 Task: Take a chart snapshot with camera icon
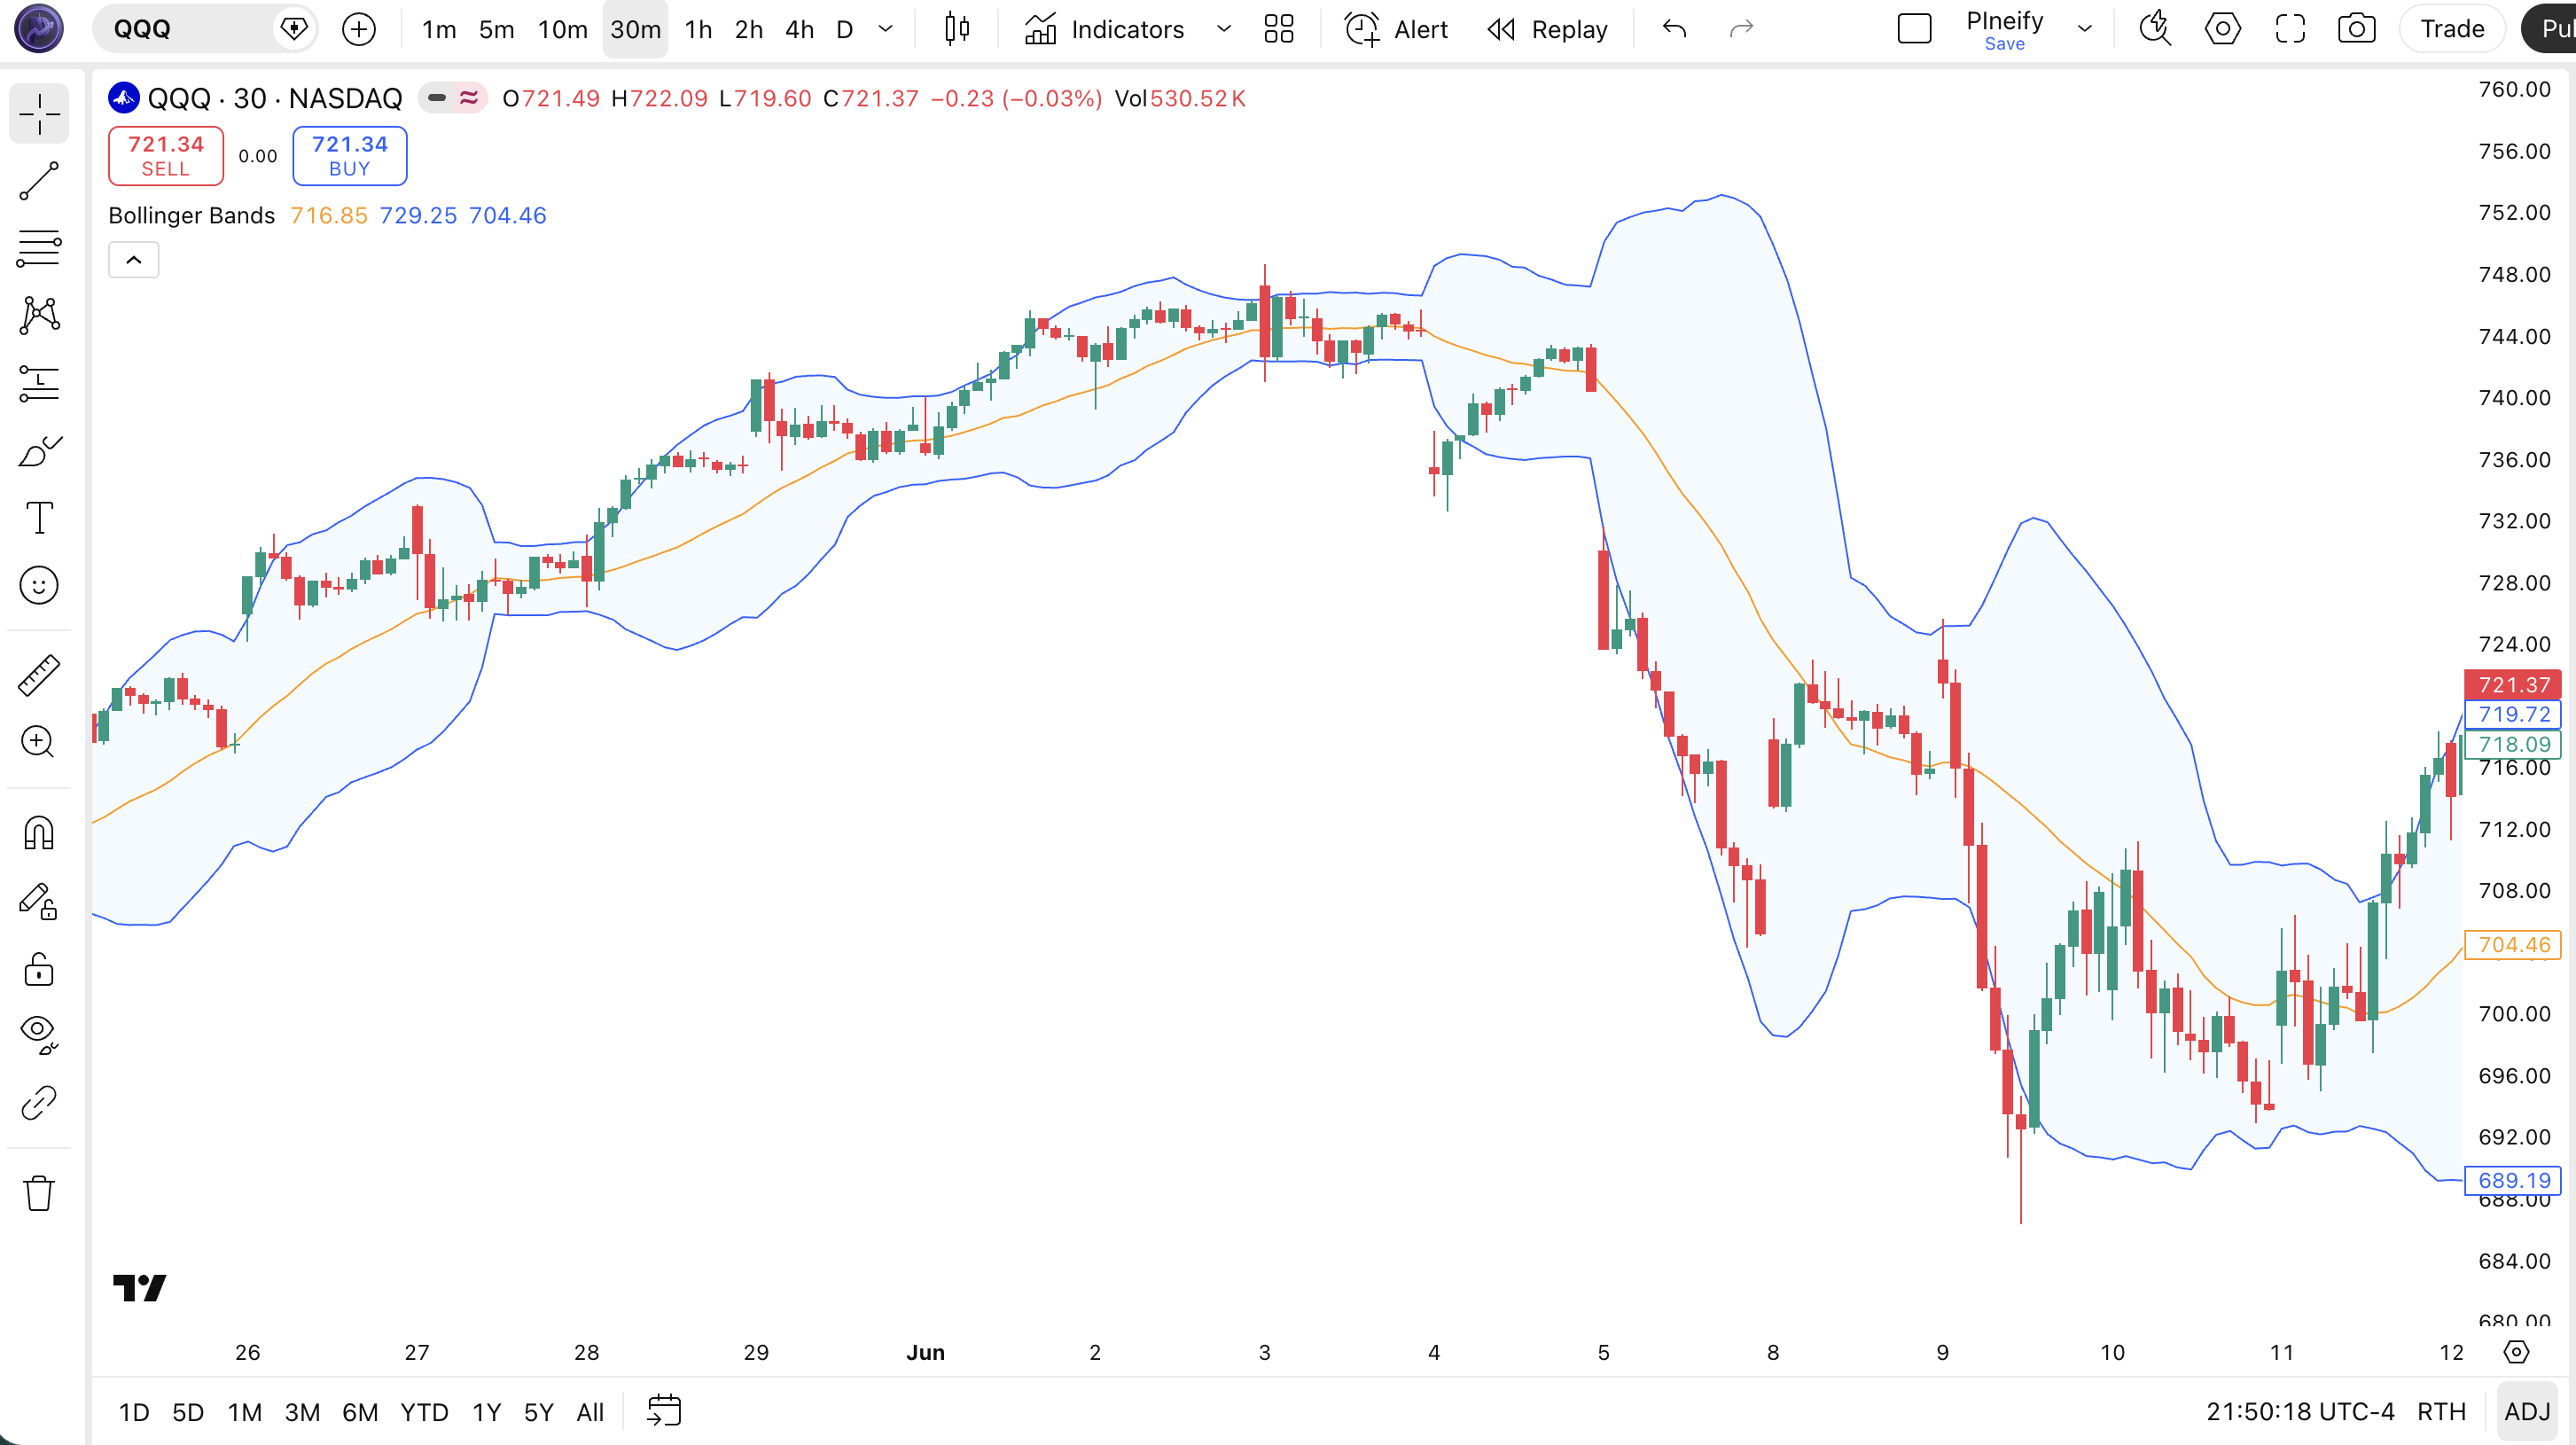point(2357,29)
